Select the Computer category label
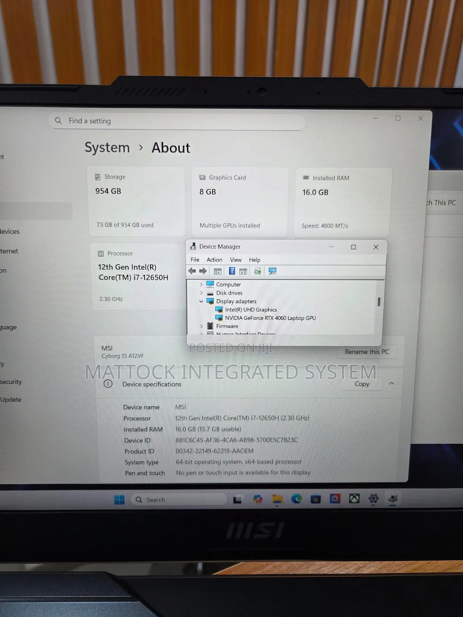This screenshot has width=463, height=617. 228,285
